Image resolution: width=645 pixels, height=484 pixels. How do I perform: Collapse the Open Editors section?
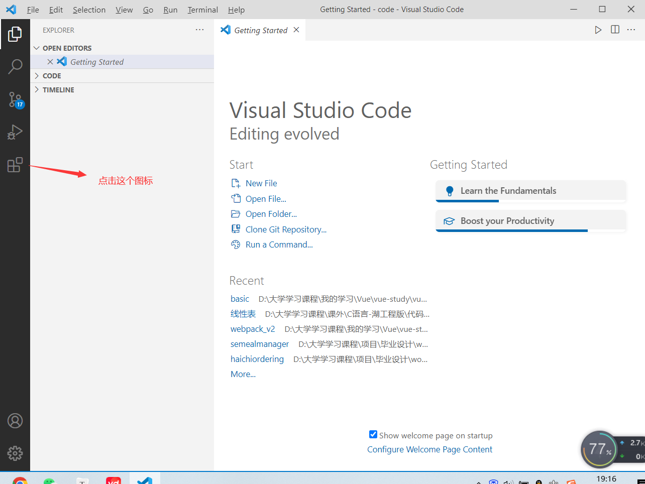(122, 48)
